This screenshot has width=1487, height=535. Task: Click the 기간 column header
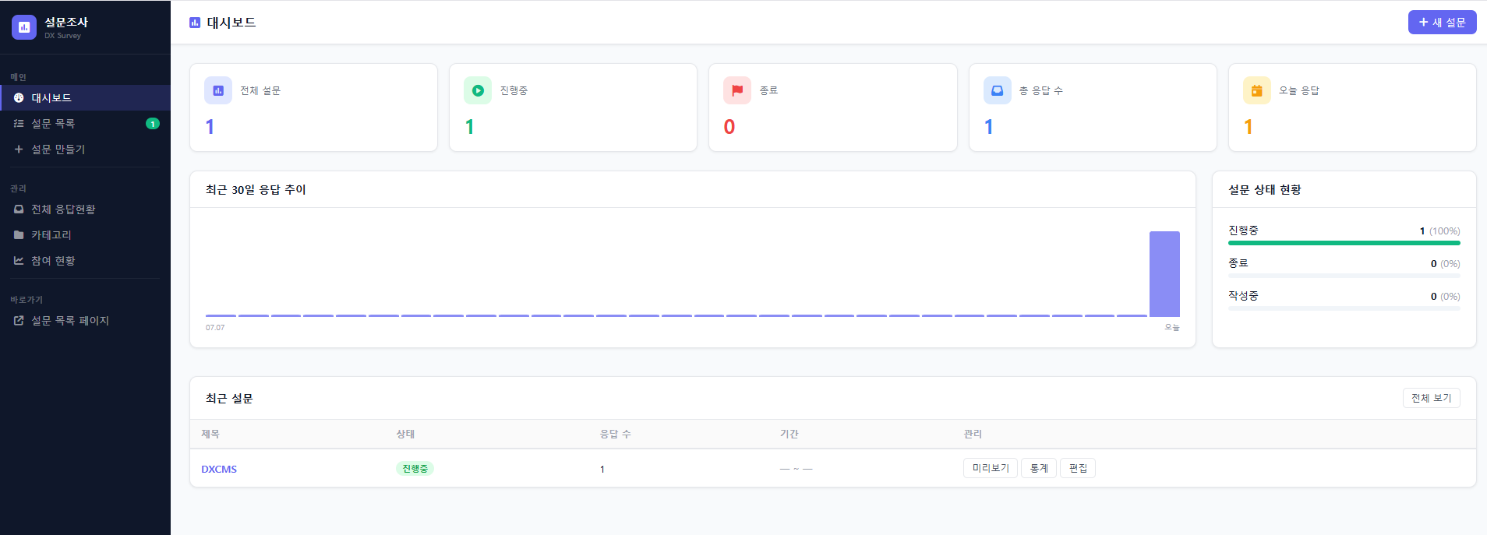point(789,434)
